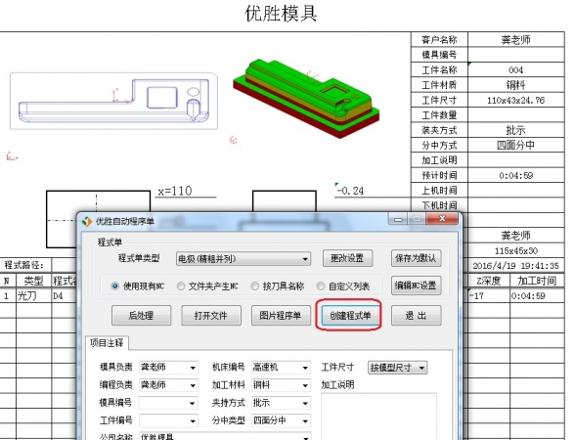575x440 pixels.
Task: Select the 优胜模具 sheet title
Action: [281, 14]
